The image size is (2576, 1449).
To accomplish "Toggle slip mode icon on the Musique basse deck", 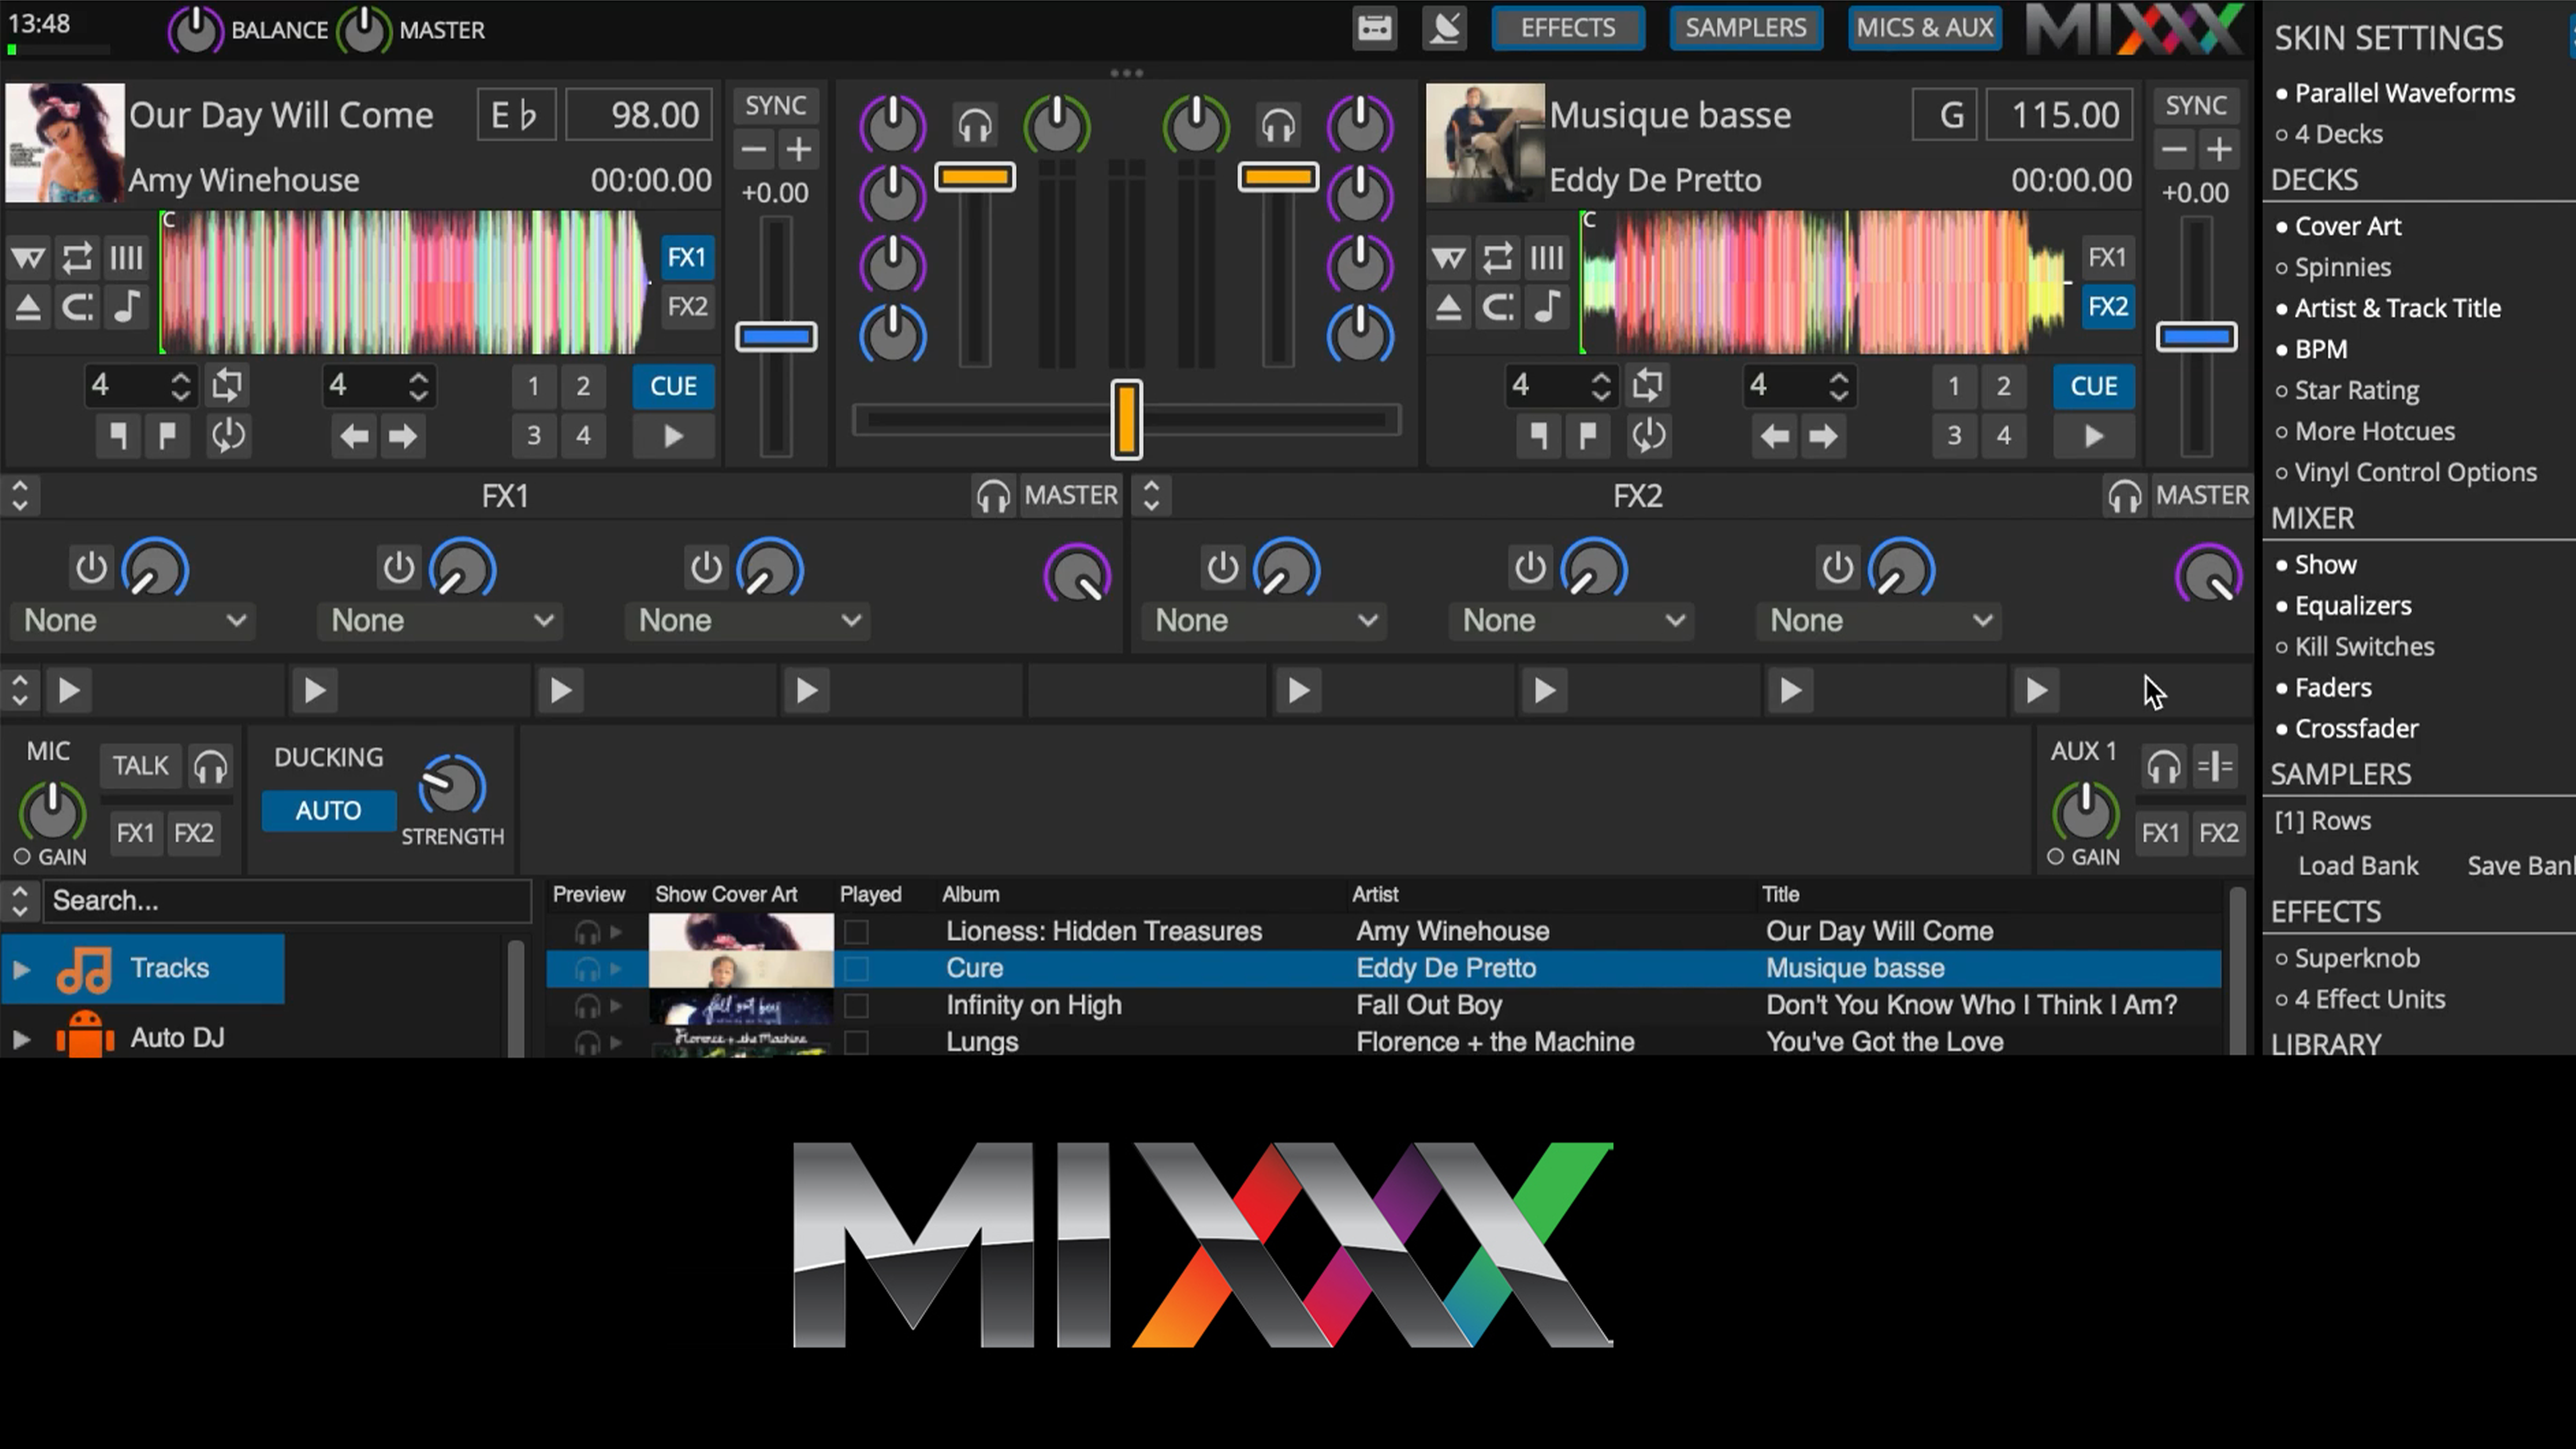I will tap(1448, 258).
